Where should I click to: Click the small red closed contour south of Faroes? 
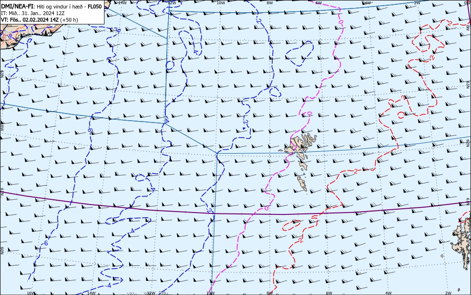pyautogui.click(x=292, y=225)
